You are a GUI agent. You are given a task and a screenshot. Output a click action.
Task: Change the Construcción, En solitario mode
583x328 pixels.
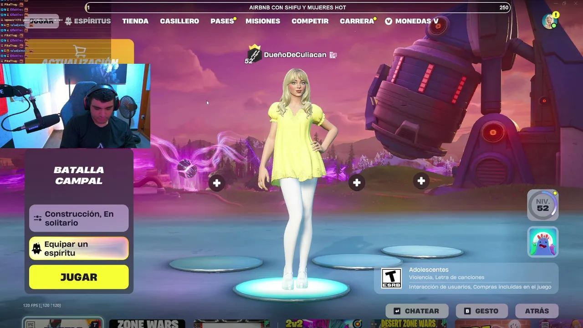(x=79, y=218)
